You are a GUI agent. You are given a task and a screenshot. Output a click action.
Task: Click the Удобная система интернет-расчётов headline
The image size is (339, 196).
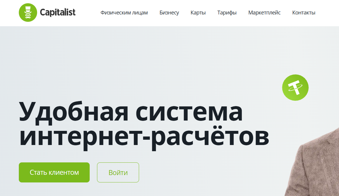(144, 125)
